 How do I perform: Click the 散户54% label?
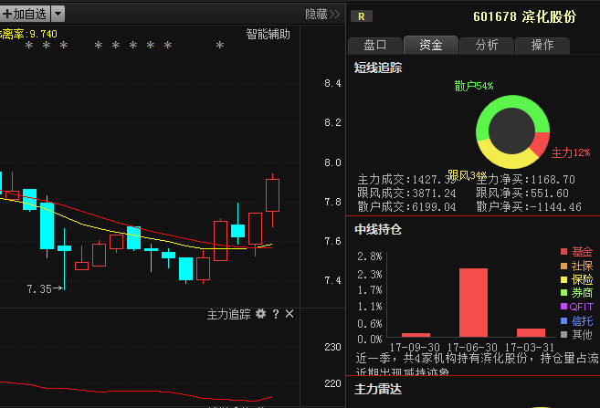tap(474, 86)
